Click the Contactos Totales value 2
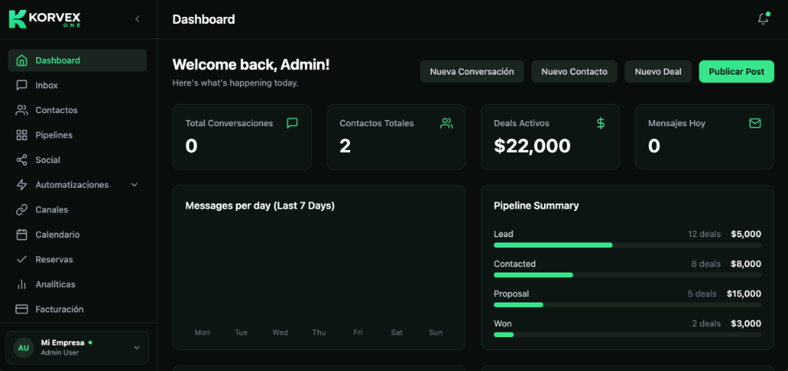788x371 pixels. pos(345,145)
